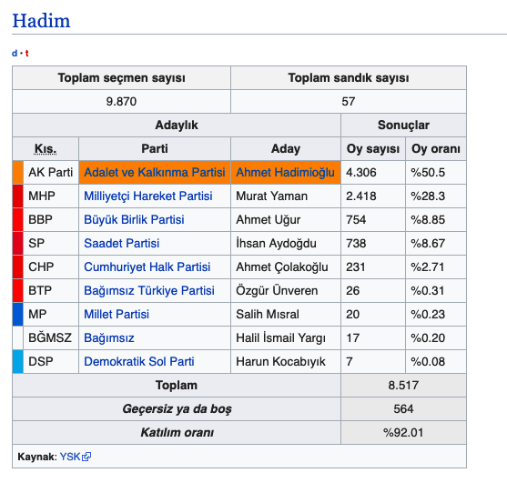The height and width of the screenshot is (483, 507).
Task: Open the Hadim heading link
Action: pos(41,21)
